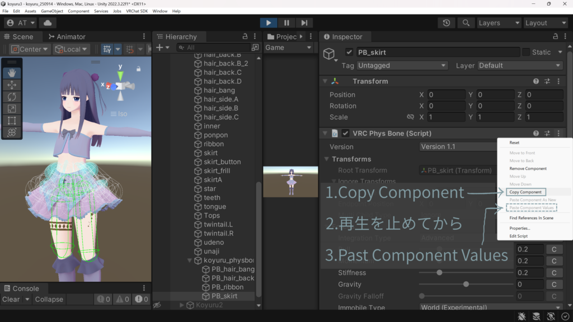The width and height of the screenshot is (573, 322).
Task: Choose Copy Component from context menu
Action: tap(525, 192)
